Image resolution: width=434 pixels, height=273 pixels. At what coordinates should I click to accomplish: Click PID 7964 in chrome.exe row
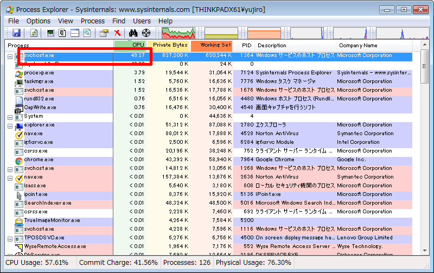pos(247,160)
